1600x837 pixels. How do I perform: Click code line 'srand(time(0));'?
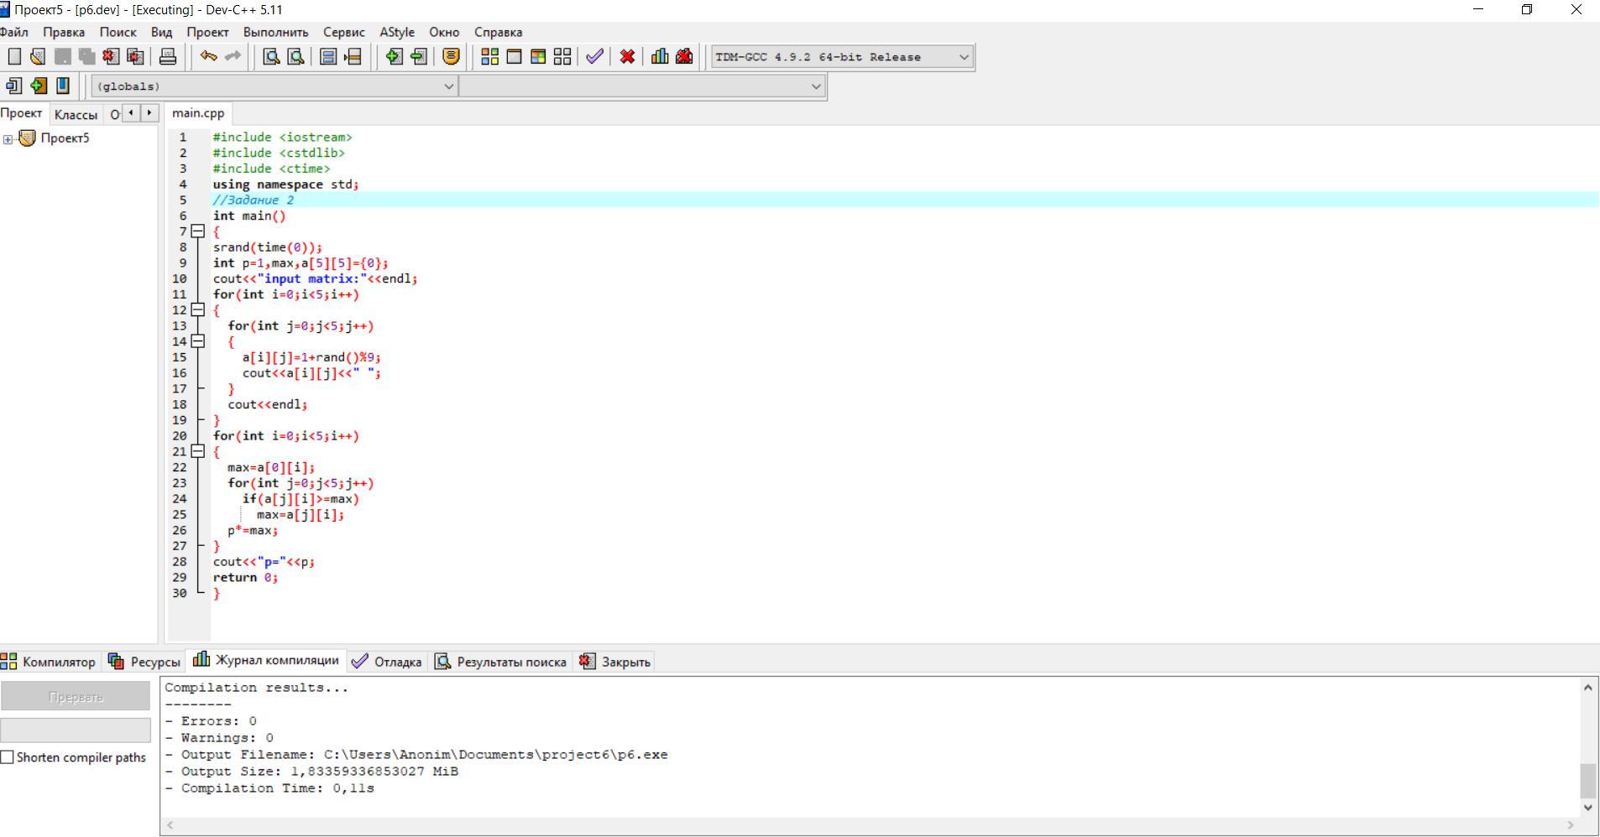(x=267, y=247)
